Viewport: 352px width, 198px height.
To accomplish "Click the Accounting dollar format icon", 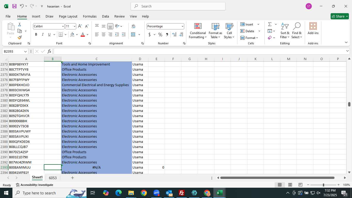I will tap(150, 35).
